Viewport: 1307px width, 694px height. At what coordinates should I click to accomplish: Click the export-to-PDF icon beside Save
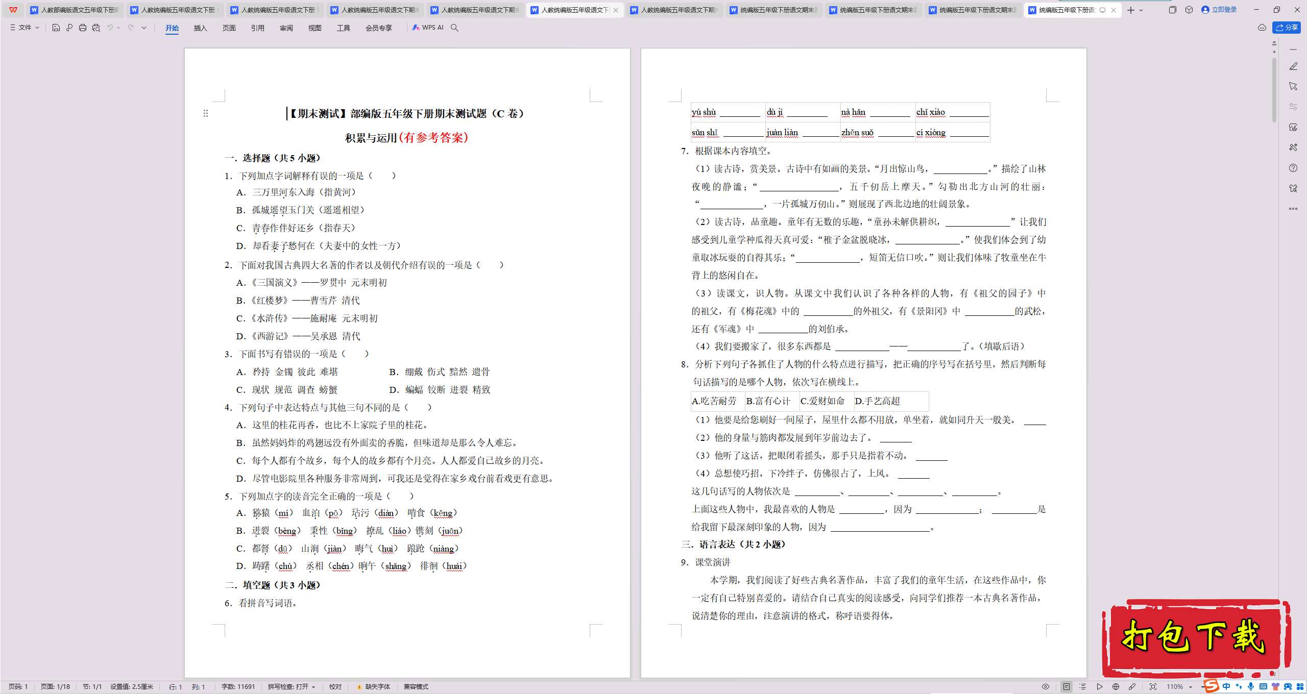(69, 28)
